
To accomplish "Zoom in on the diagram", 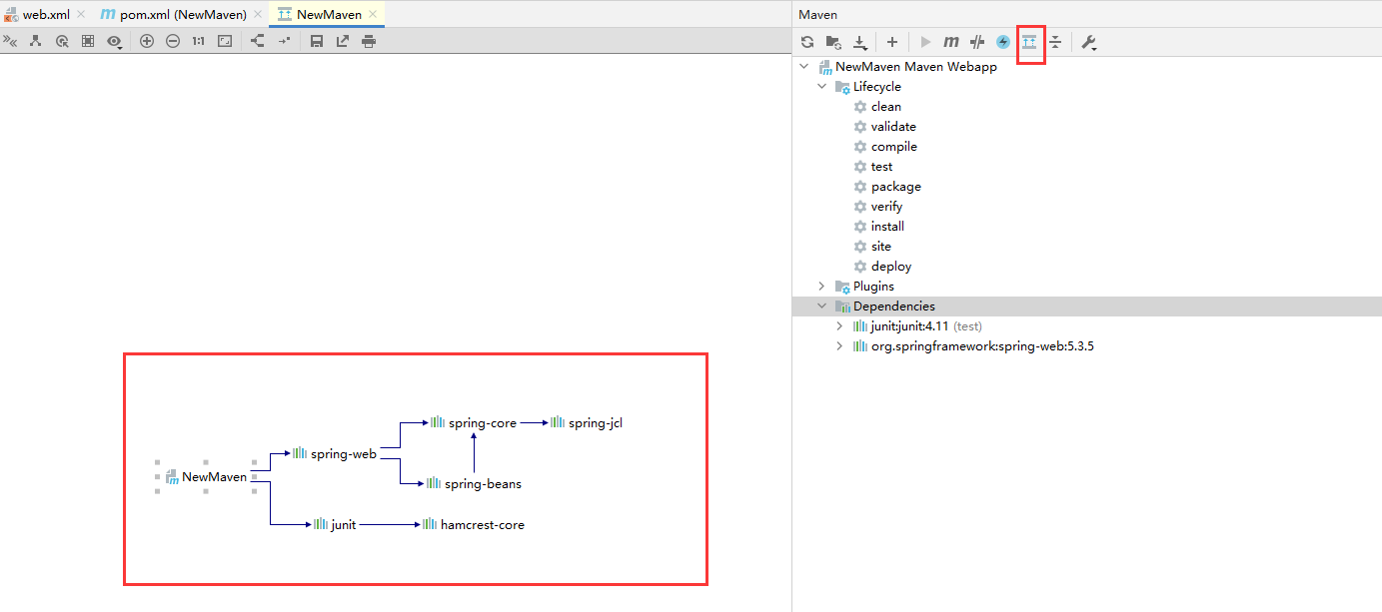I will coord(147,41).
